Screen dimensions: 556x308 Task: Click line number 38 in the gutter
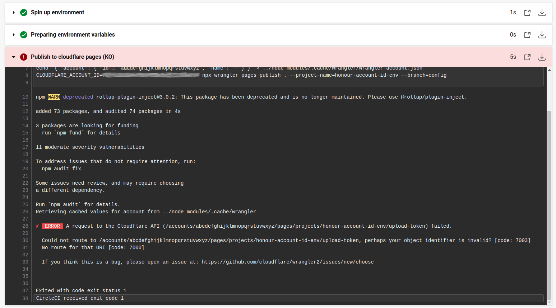click(25, 298)
